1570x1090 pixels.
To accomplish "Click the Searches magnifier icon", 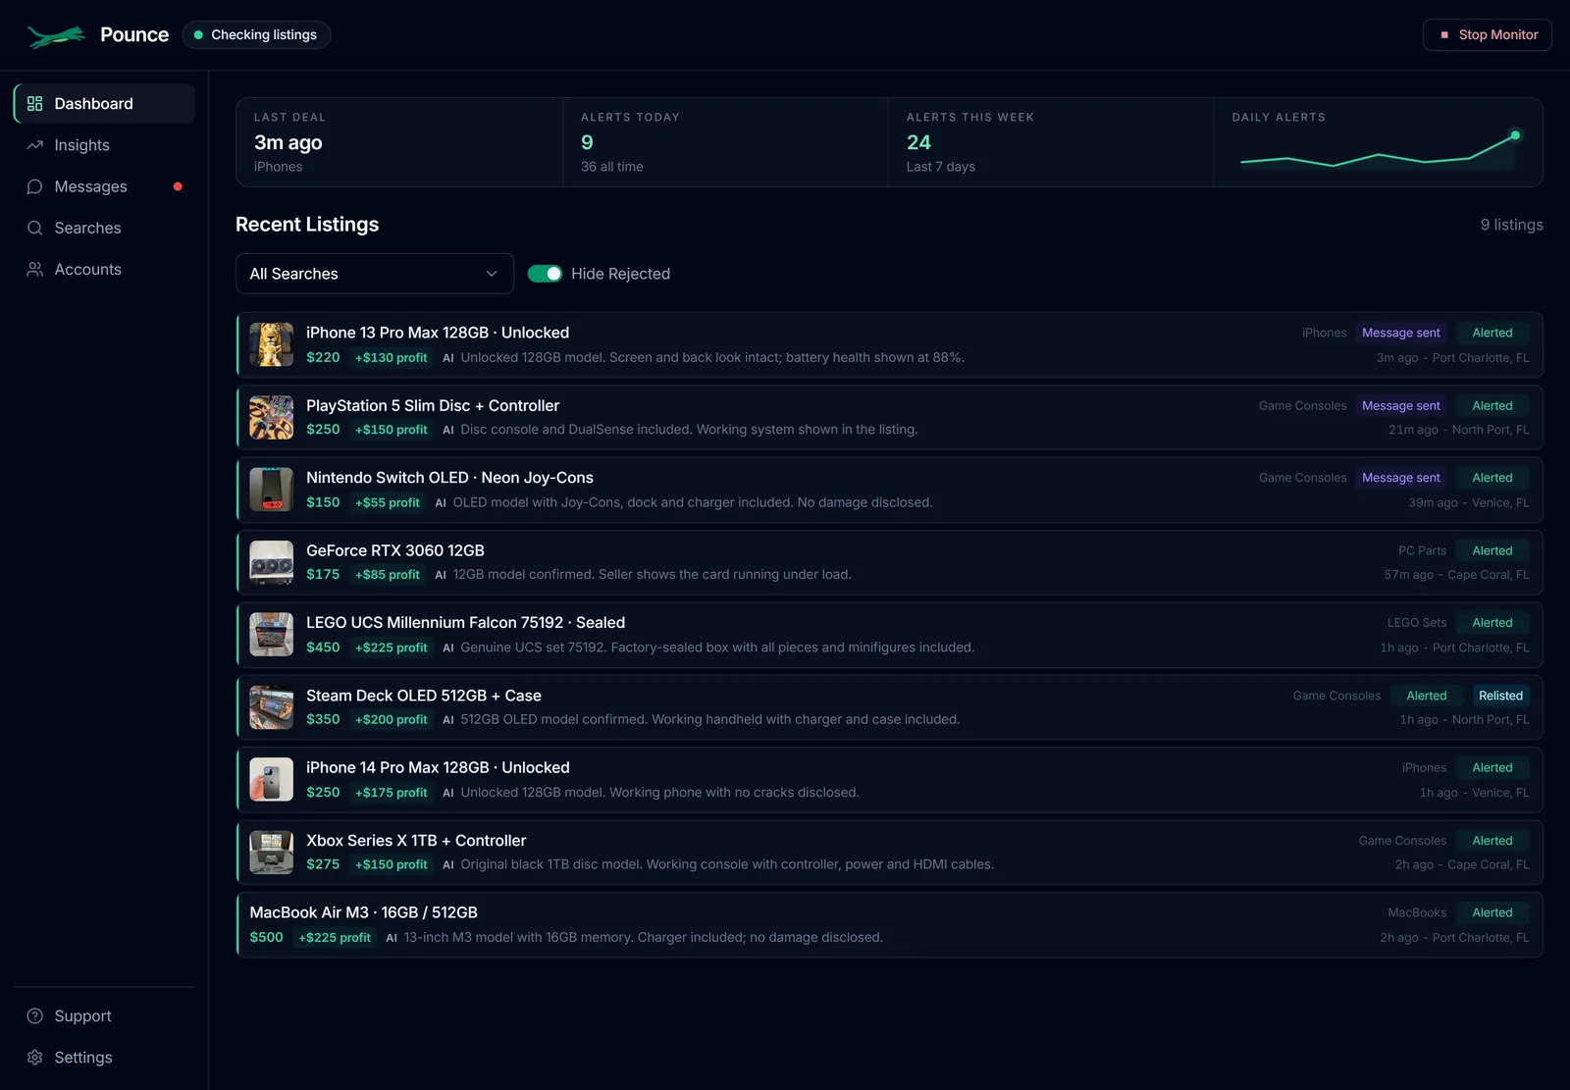I will coord(35,228).
